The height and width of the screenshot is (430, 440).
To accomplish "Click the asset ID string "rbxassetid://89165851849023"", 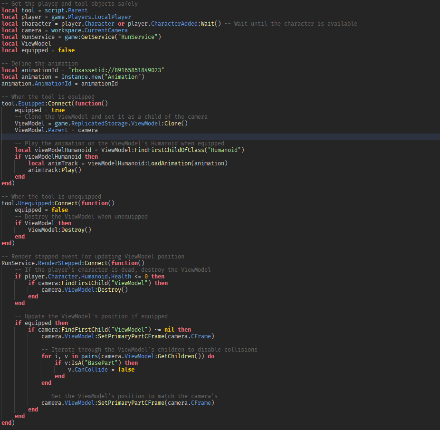I will [x=116, y=70].
